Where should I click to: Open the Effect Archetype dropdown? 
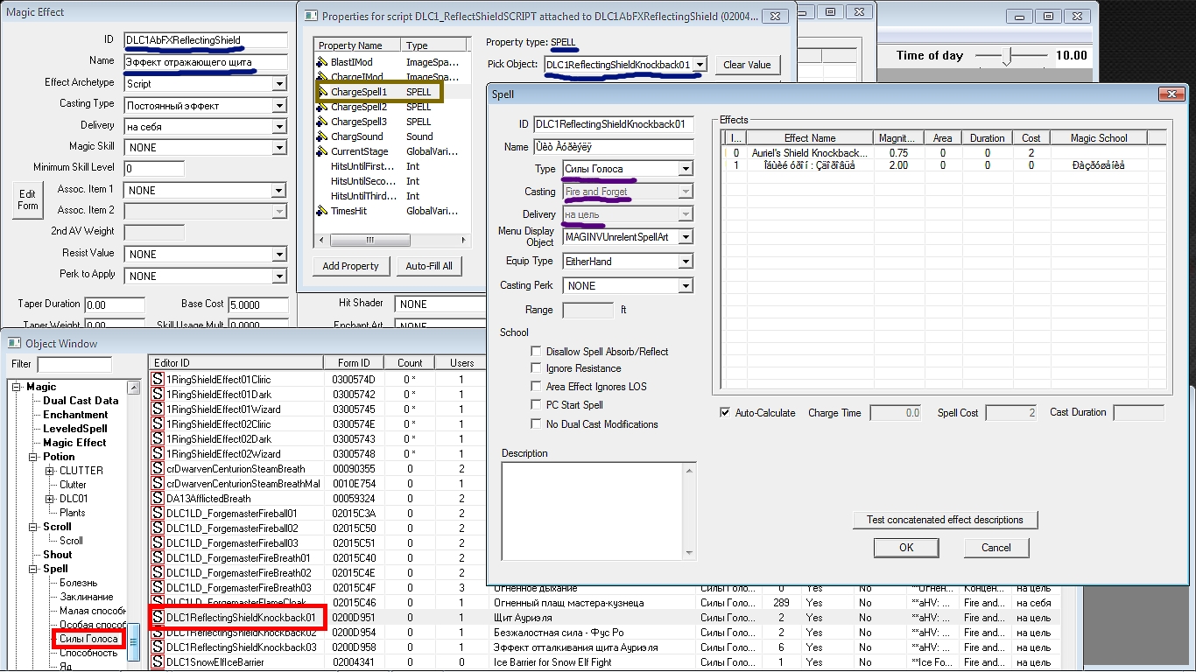point(279,84)
